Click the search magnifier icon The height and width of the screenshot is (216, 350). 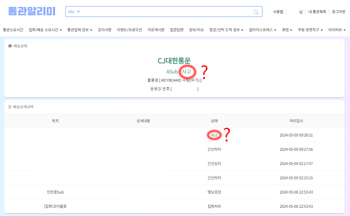pos(256,12)
